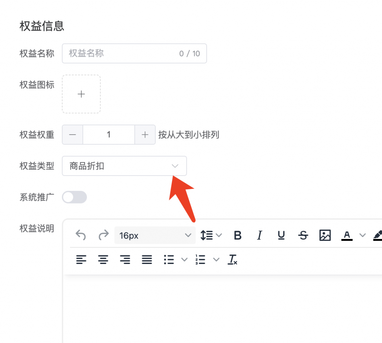Justify the text alignment
Screen dimensions: 382x343
pos(147,260)
